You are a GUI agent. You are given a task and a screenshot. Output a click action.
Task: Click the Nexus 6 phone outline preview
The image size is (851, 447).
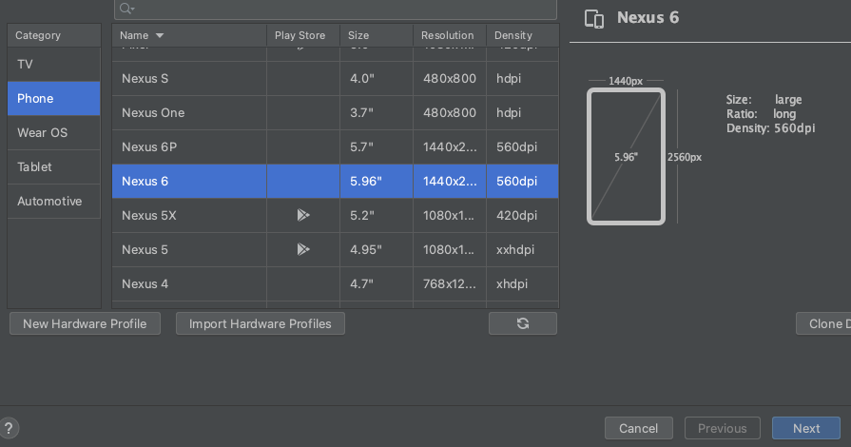coord(626,156)
